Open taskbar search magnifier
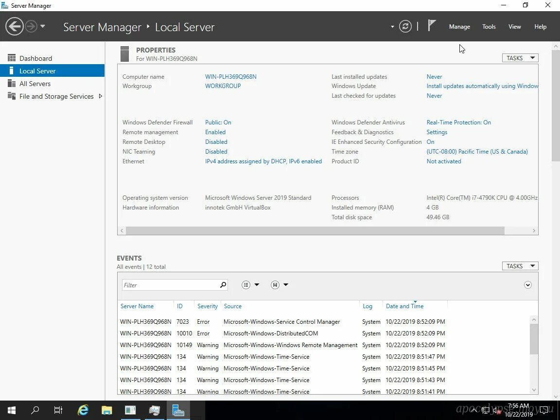The height and width of the screenshot is (420, 560). click(35, 410)
